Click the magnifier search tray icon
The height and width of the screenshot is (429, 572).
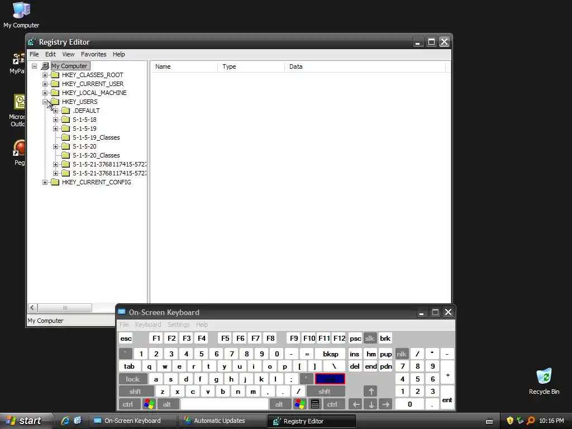[x=531, y=421]
